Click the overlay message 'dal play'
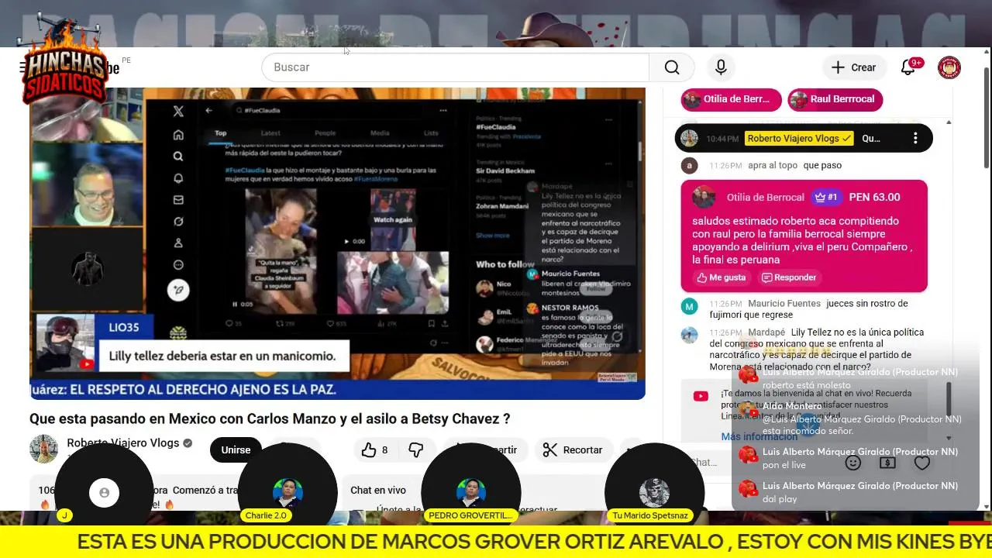Image resolution: width=992 pixels, height=558 pixels. [x=780, y=499]
